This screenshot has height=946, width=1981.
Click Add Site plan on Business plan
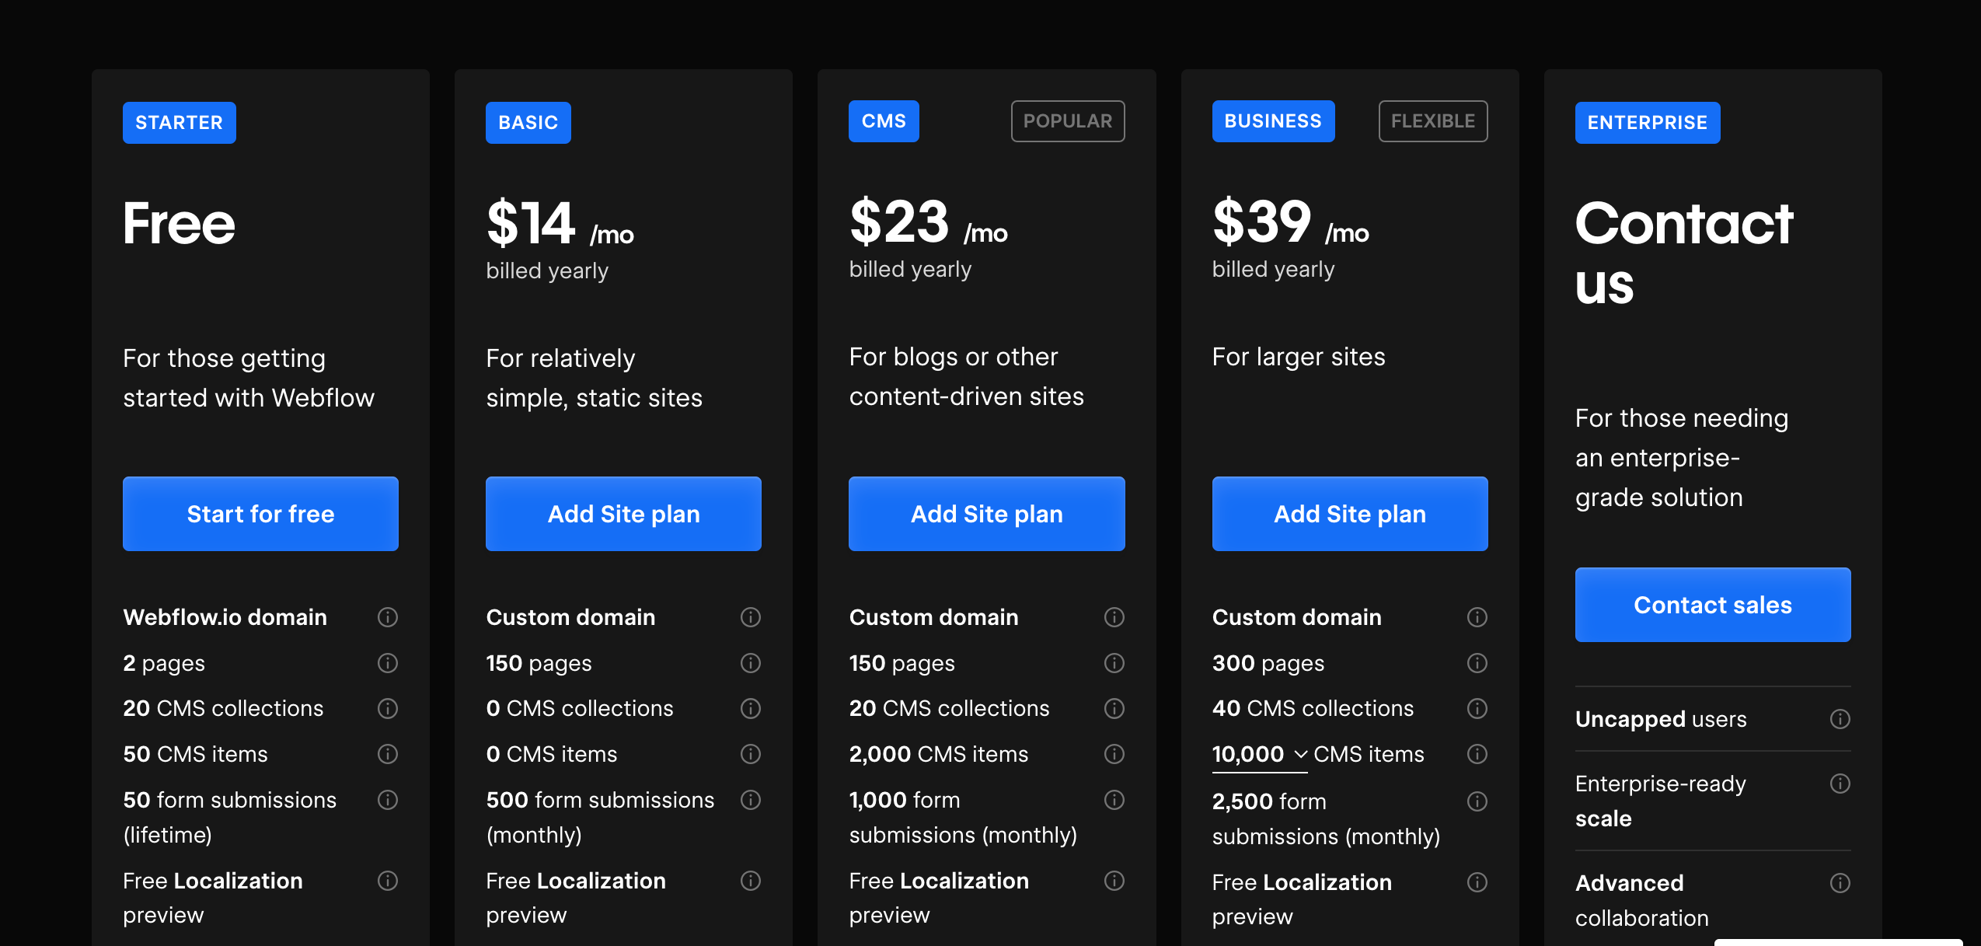pyautogui.click(x=1351, y=513)
